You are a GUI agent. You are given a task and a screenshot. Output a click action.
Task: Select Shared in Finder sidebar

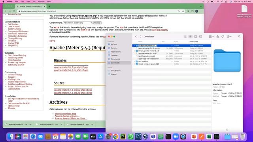coord(113,75)
